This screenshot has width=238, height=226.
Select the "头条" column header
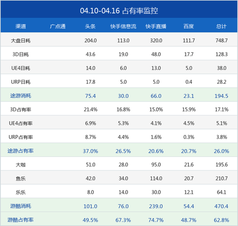point(90,26)
